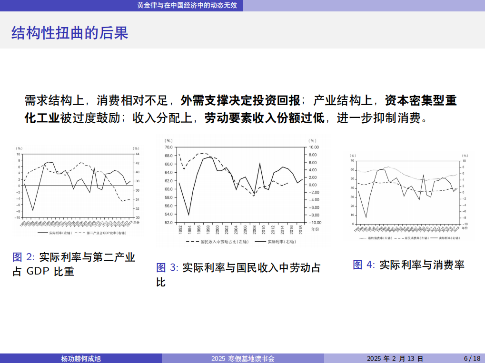Click the footer author name 杨功赫何成旭
485x363 pixels.
coord(81,358)
